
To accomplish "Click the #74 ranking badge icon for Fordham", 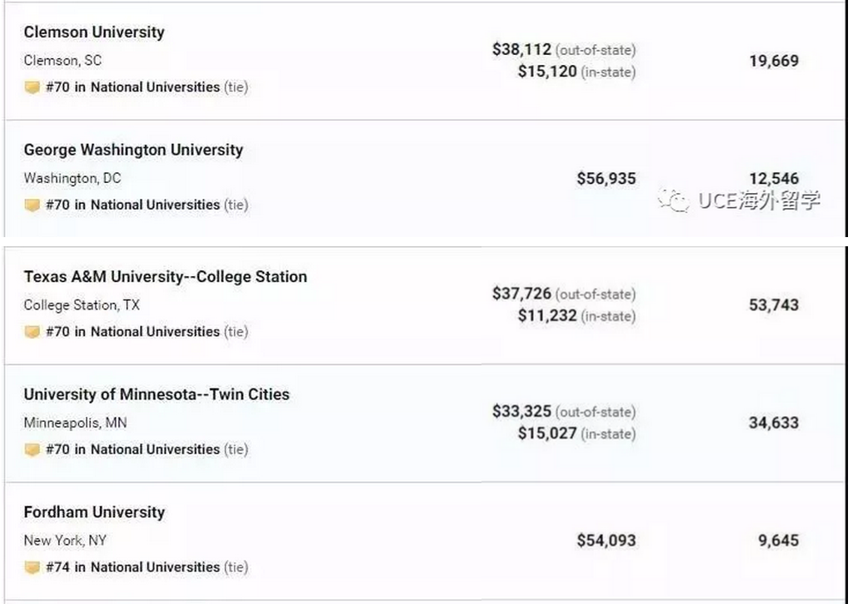I will [x=32, y=568].
